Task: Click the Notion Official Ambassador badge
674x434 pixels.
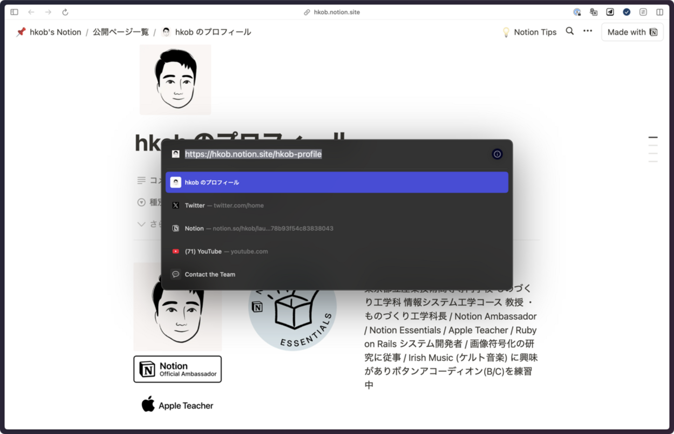Action: pyautogui.click(x=177, y=369)
